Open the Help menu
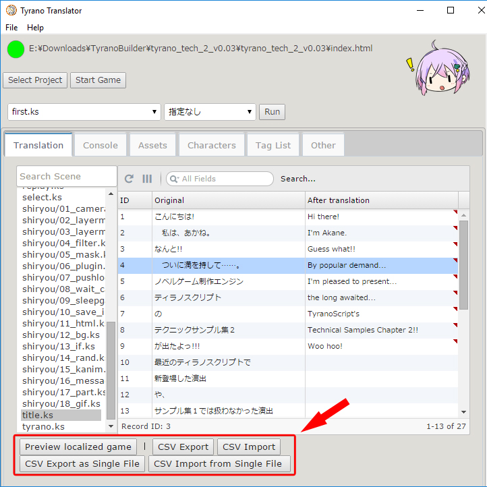The width and height of the screenshot is (487, 487). (35, 28)
